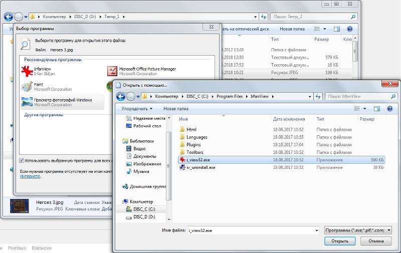Select Недавние места in navigation pane
The height and width of the screenshot is (253, 401).
tap(146, 118)
